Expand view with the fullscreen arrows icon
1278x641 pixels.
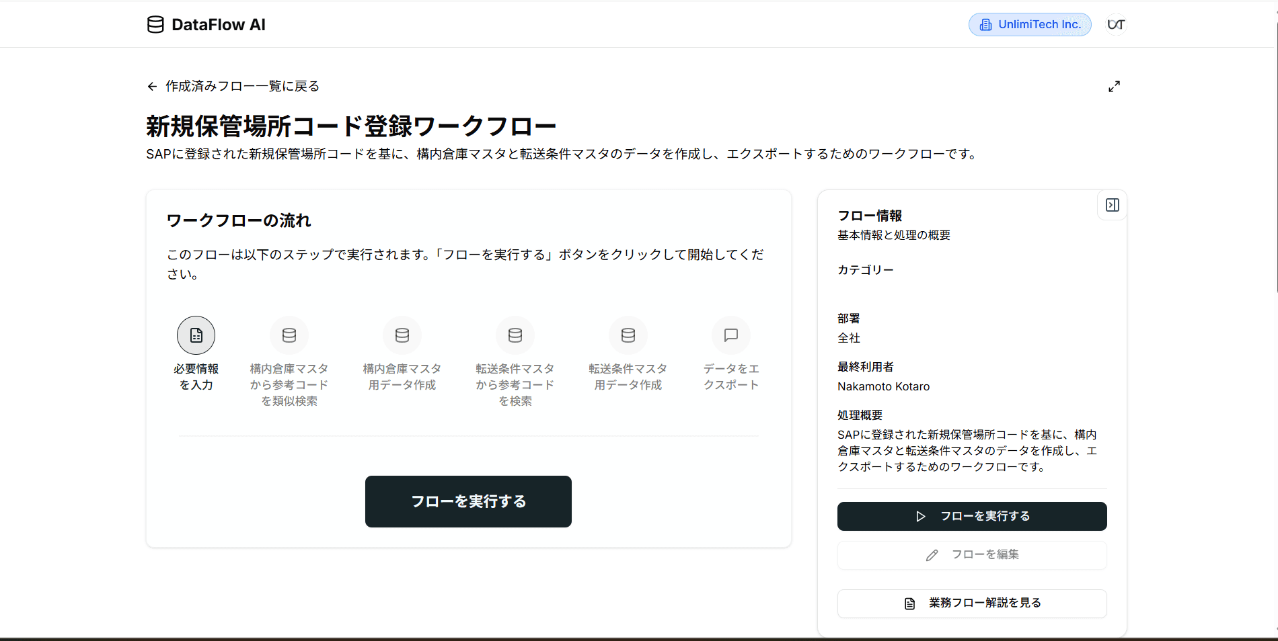pos(1114,87)
